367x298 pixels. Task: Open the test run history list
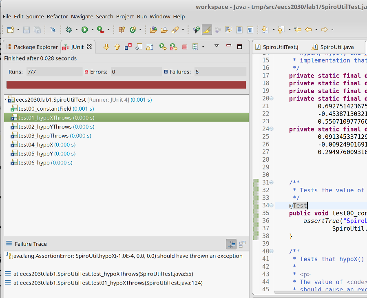(x=195, y=47)
